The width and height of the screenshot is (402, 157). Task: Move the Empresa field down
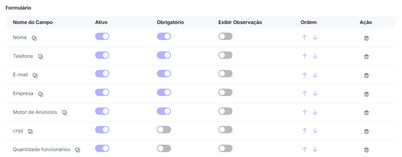click(315, 94)
